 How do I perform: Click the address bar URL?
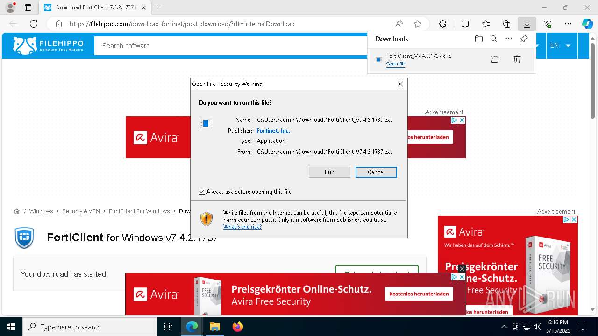tap(182, 24)
